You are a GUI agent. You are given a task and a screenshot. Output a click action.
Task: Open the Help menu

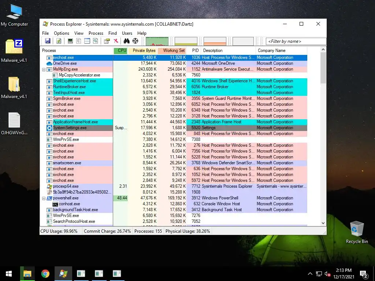click(142, 33)
